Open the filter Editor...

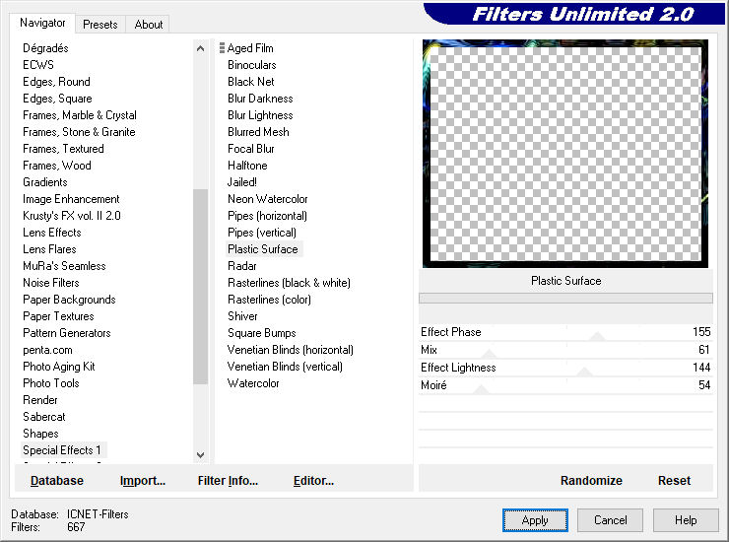[x=314, y=481]
